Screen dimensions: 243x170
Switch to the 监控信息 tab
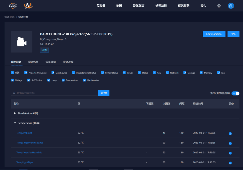[16, 62]
